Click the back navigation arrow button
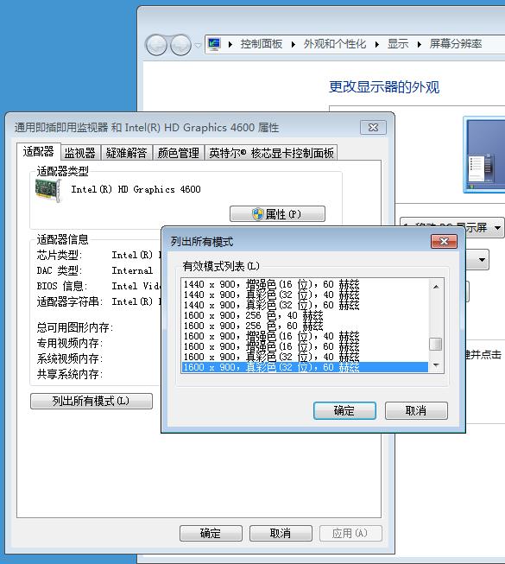This screenshot has height=564, width=505. point(155,45)
